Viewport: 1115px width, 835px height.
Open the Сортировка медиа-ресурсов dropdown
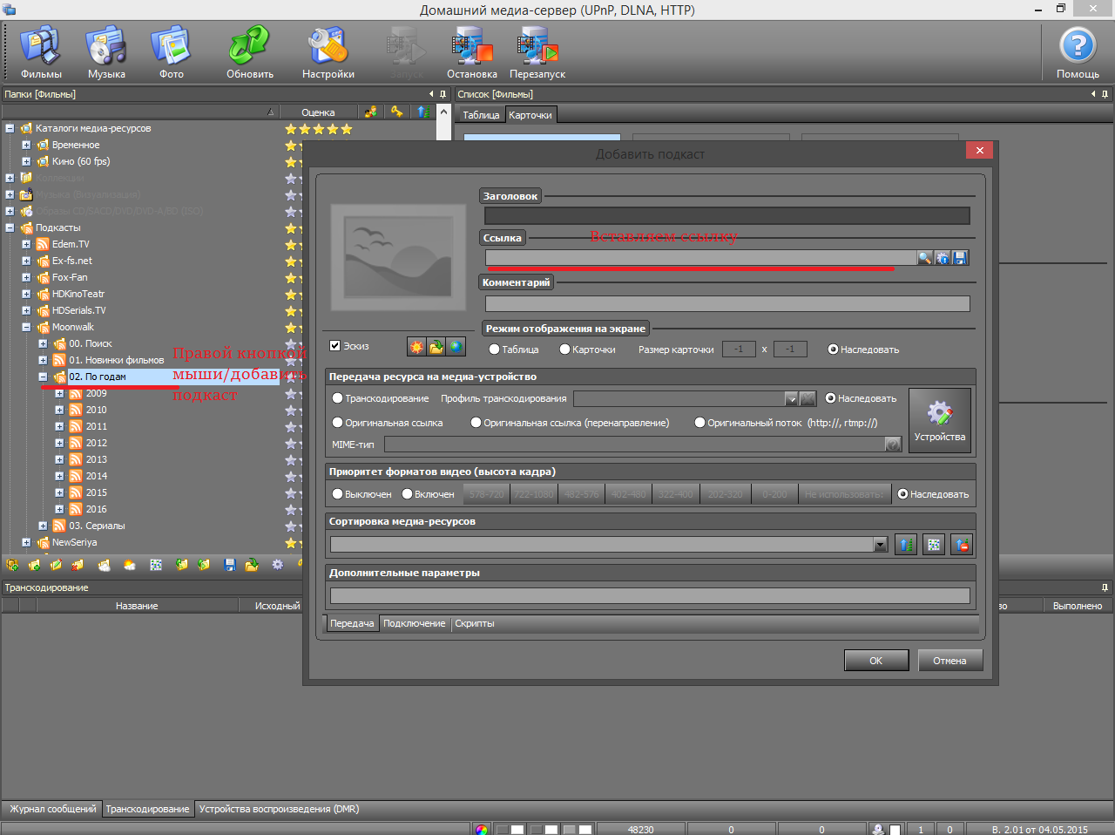[880, 545]
